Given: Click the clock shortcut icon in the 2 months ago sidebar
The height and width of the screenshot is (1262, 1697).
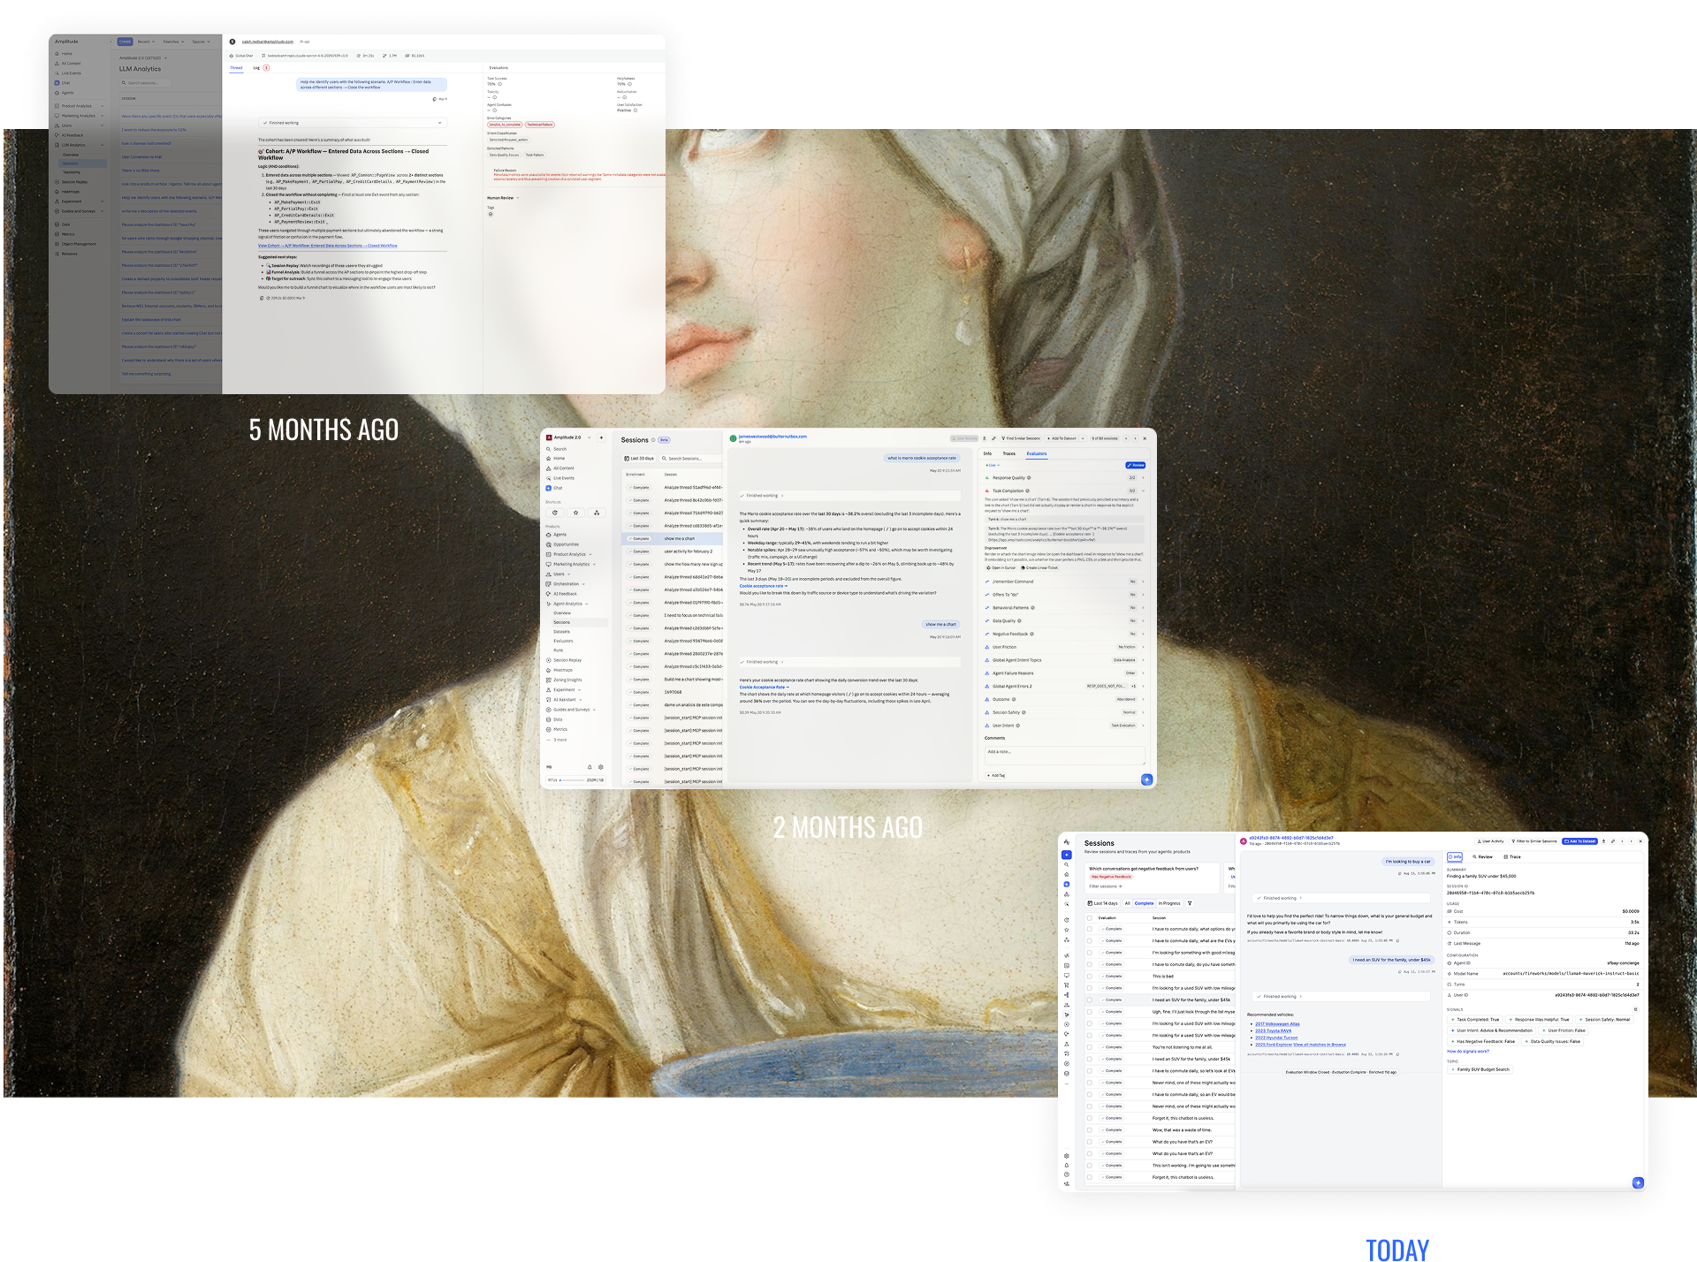Looking at the screenshot, I should coord(555,513).
